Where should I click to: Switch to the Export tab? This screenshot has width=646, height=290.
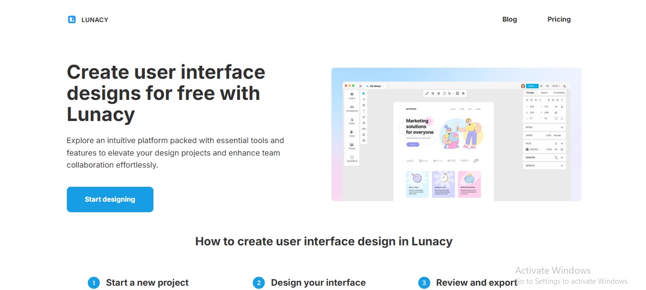[544, 93]
